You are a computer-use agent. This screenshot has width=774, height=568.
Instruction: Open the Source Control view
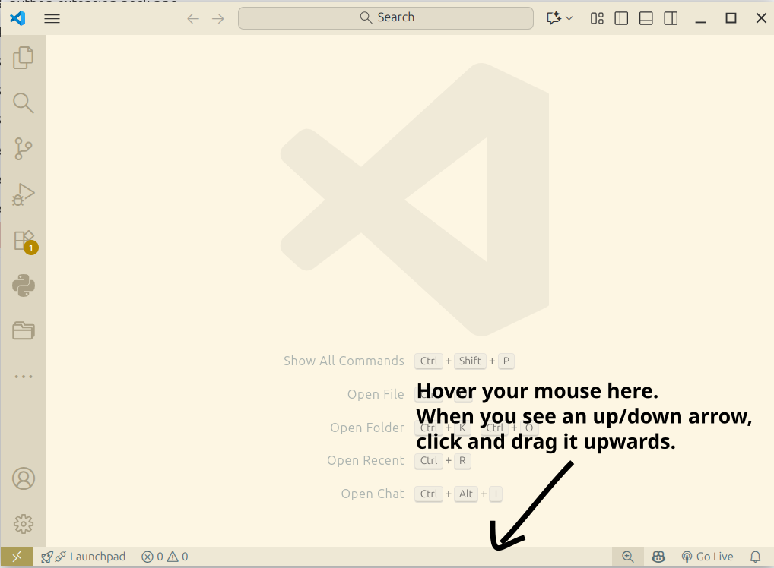pyautogui.click(x=24, y=149)
